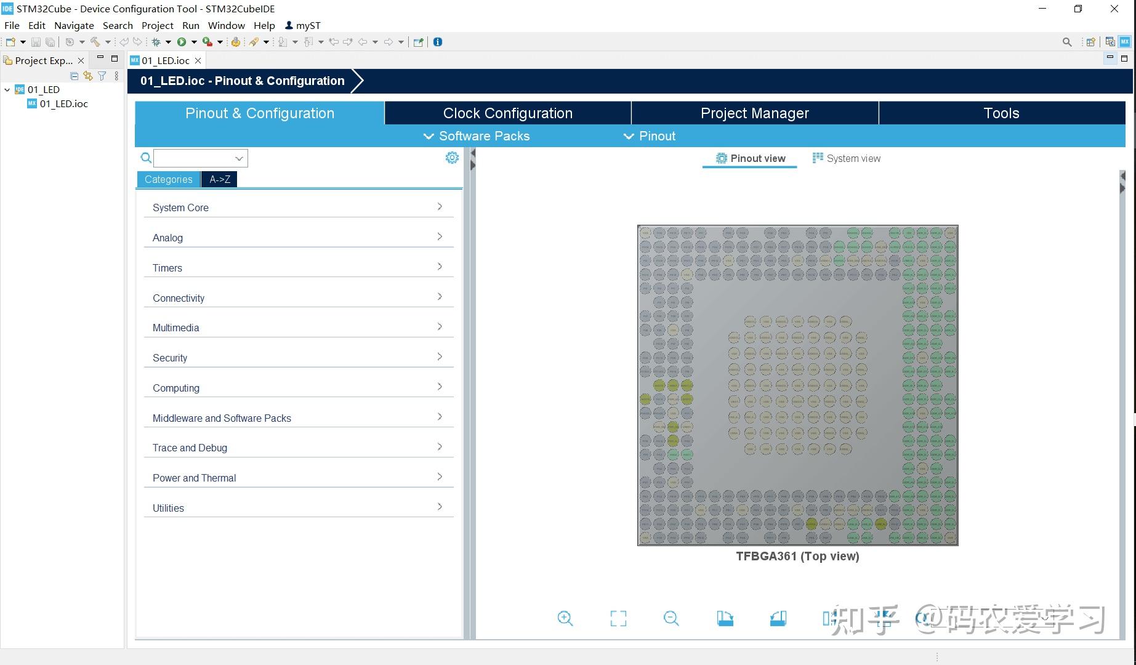Select the A->Z sorting tab
The height and width of the screenshot is (665, 1136).
[219, 179]
